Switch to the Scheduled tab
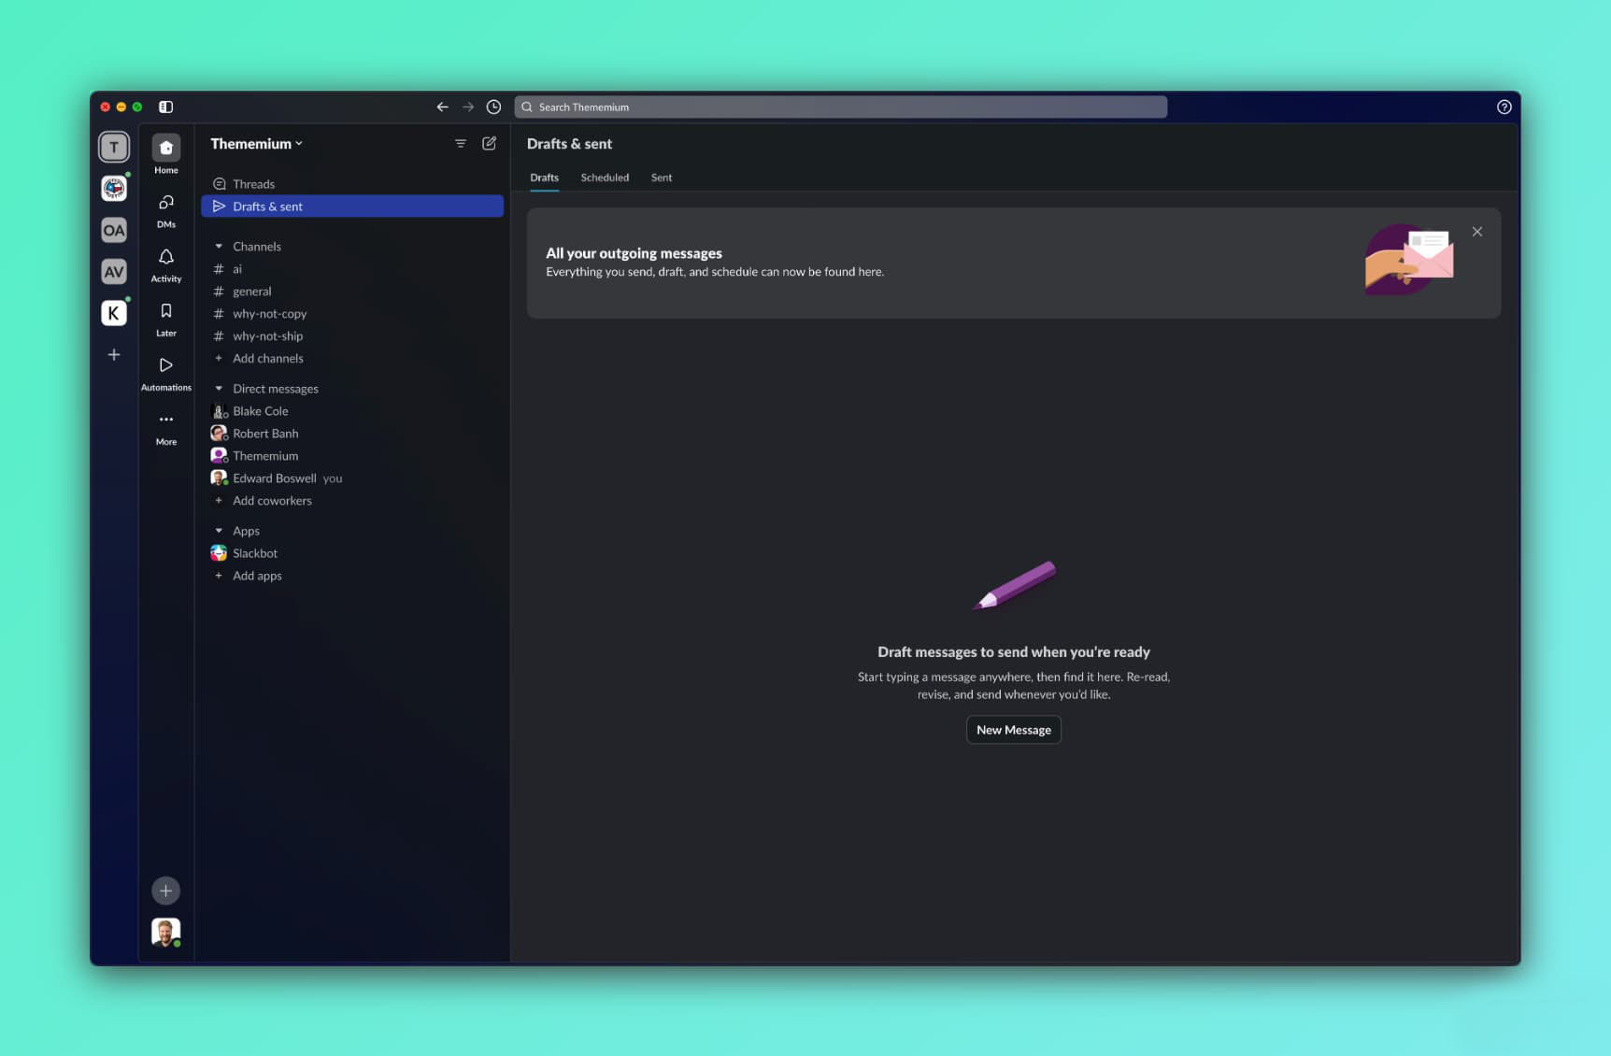The width and height of the screenshot is (1611, 1056). [x=605, y=178]
